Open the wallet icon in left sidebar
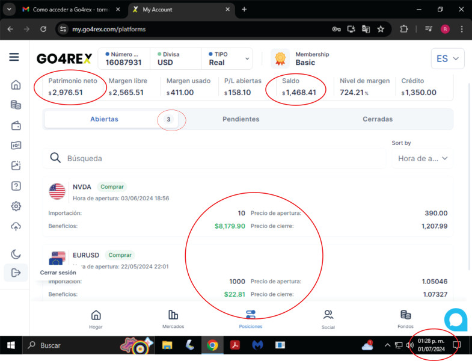Viewport: 472px width, 361px height. [x=16, y=125]
